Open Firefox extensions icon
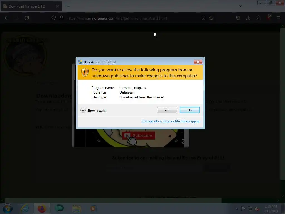This screenshot has height=214, width=285. [258, 18]
